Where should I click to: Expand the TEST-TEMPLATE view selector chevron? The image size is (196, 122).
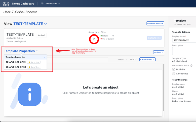coord(46,24)
